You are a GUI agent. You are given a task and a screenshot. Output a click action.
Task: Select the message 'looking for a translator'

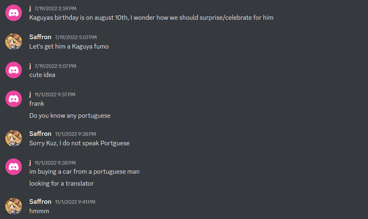(61, 184)
